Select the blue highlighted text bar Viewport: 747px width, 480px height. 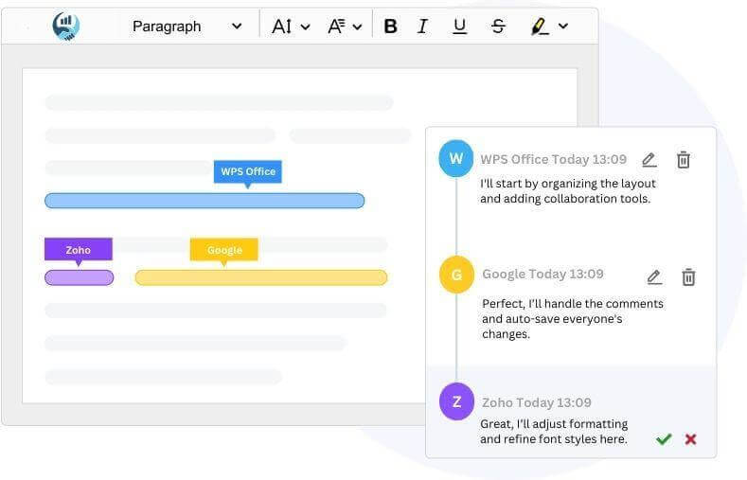pyautogui.click(x=205, y=201)
